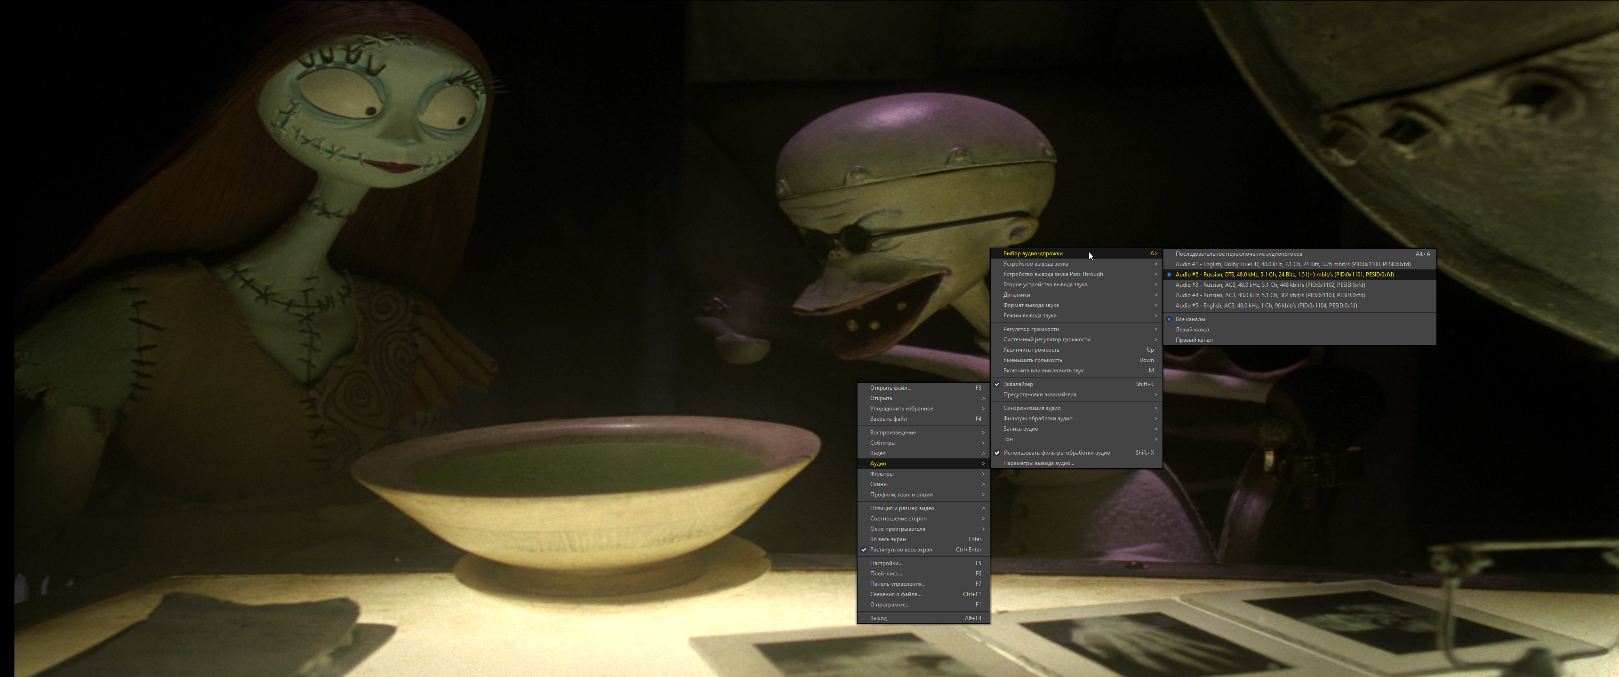
Task: Select Audio #2 Russian DTS track
Action: click(1299, 275)
